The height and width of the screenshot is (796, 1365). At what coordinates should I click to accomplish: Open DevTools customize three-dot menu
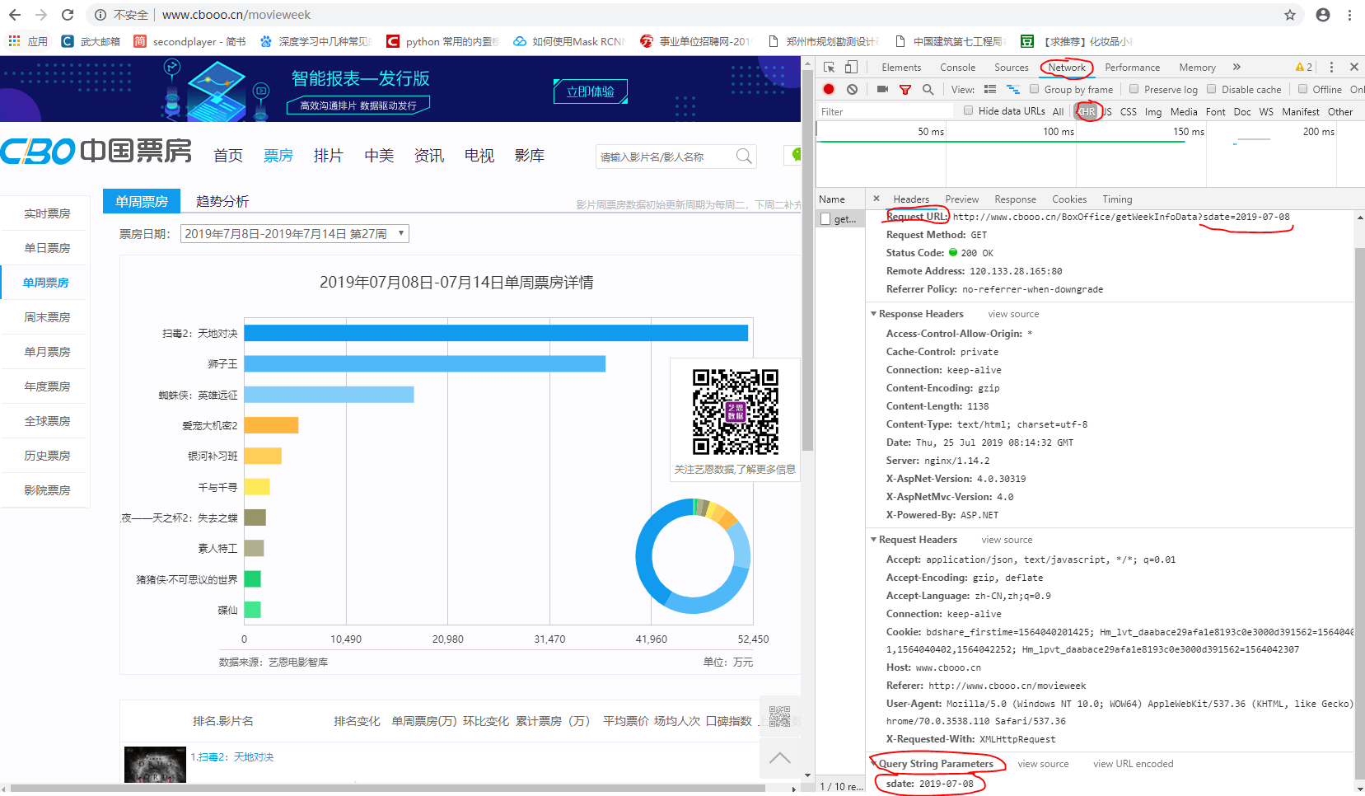coord(1331,67)
